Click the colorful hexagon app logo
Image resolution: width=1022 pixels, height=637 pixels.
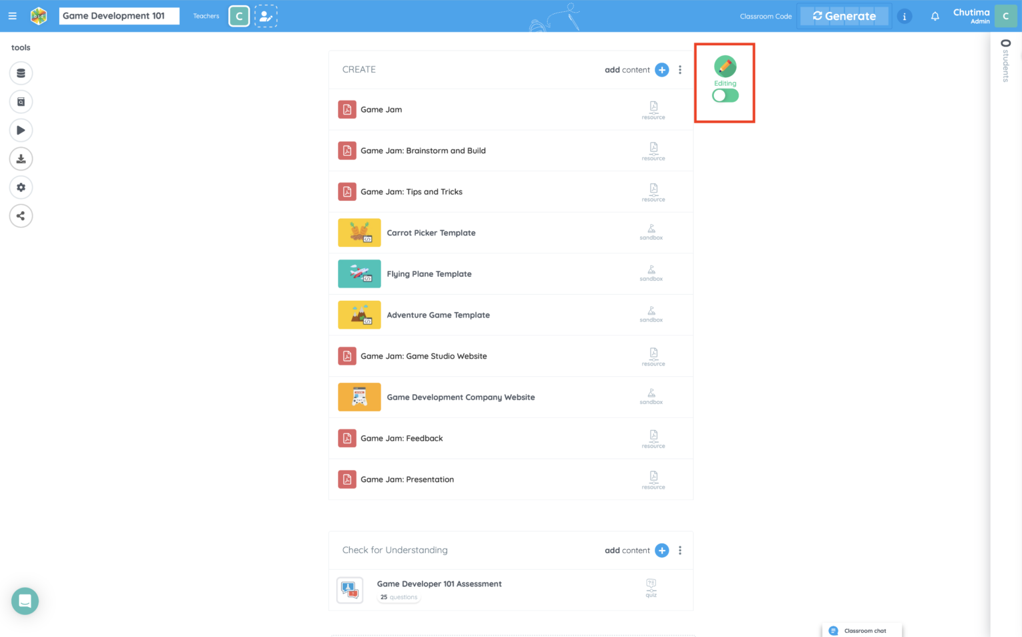[39, 16]
